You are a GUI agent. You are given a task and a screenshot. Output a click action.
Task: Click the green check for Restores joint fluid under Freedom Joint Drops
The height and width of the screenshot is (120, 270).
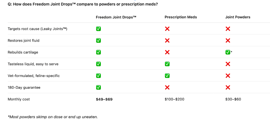pyautogui.click(x=99, y=41)
